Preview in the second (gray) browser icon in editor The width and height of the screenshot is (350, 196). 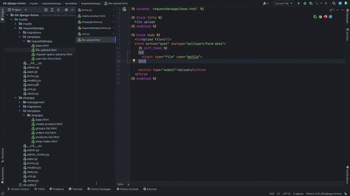pyautogui.click(x=320, y=17)
